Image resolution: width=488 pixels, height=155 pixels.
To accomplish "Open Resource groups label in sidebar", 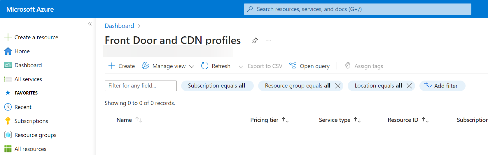I will tap(36, 135).
